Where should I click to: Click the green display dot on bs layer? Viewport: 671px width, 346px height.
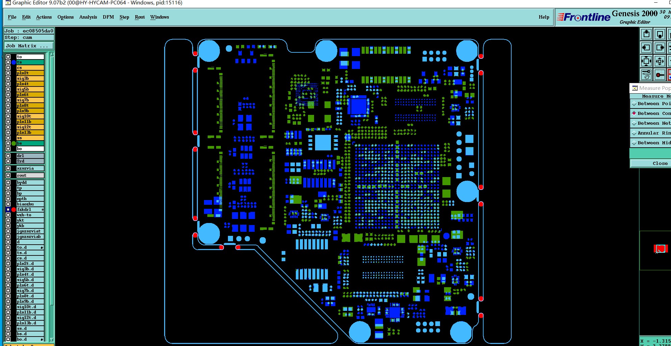tap(14, 143)
